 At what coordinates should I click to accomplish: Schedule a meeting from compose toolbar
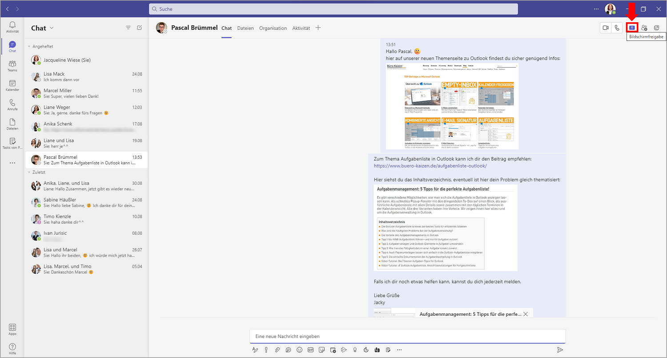click(x=333, y=350)
